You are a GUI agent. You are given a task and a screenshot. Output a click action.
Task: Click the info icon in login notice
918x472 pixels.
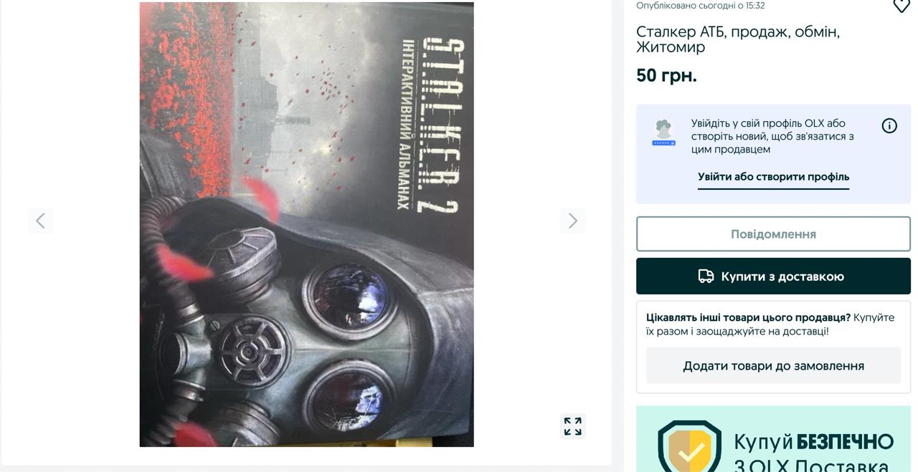click(x=889, y=126)
